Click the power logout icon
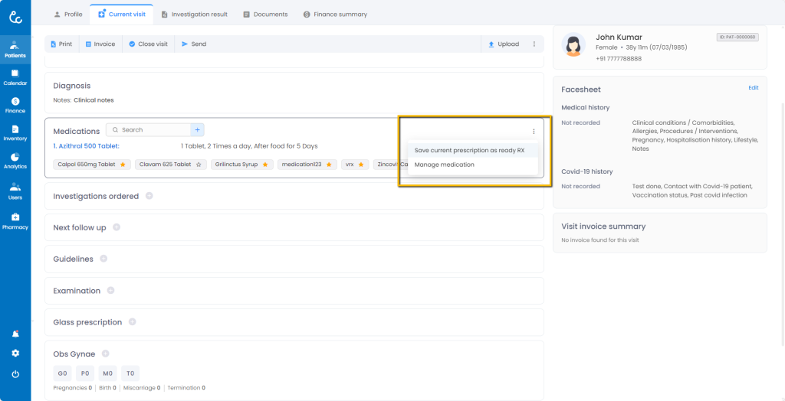The width and height of the screenshot is (785, 401). pyautogui.click(x=15, y=374)
